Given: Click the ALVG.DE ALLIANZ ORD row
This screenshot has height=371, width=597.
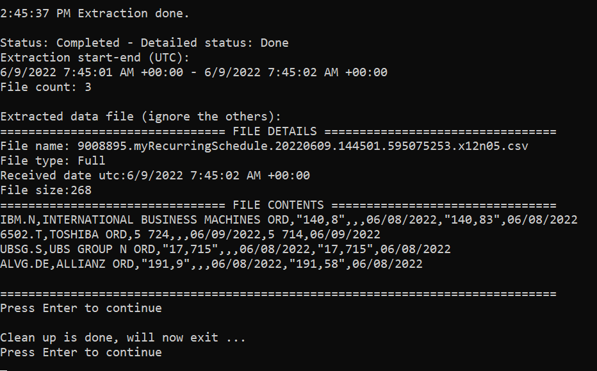Looking at the screenshot, I should coord(211,264).
